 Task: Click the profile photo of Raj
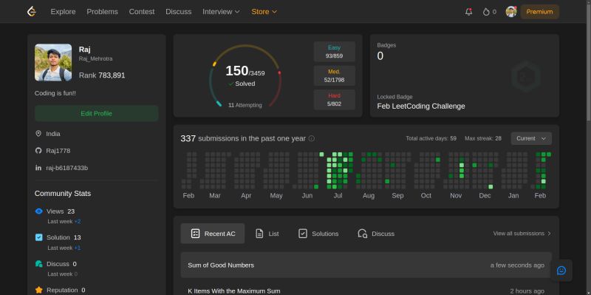[x=53, y=63]
